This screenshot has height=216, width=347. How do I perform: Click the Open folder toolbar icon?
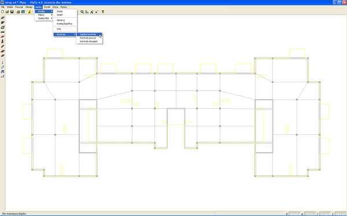coord(8,12)
